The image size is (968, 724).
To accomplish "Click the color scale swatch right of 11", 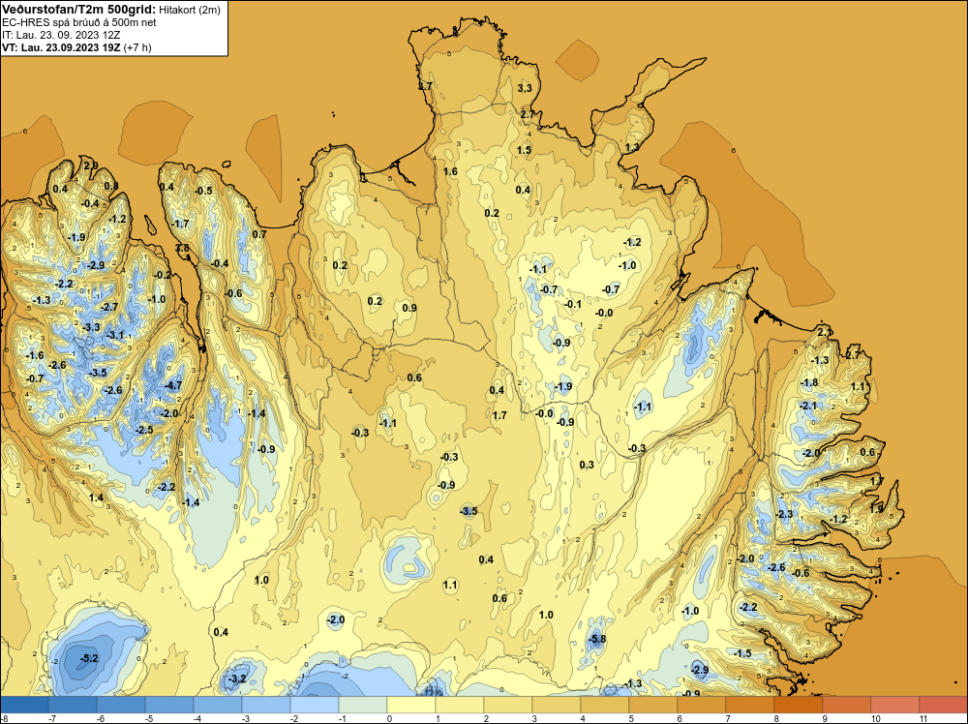I will (x=943, y=705).
